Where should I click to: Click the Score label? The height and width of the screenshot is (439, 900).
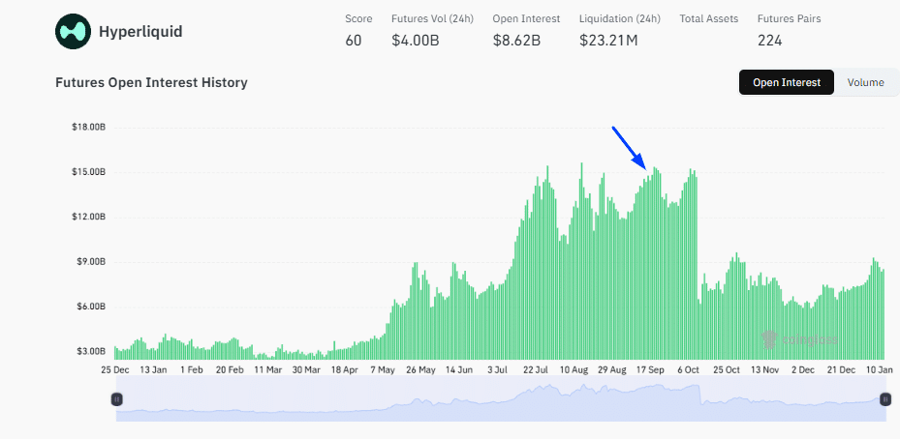point(358,19)
